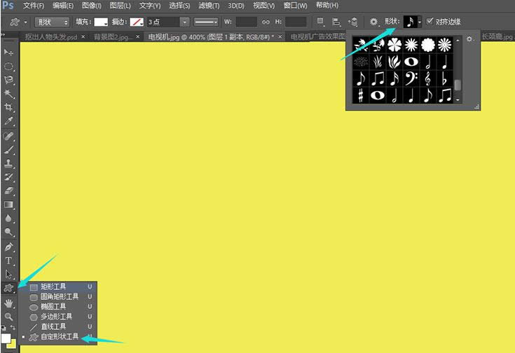Choose 直线工具 from the flyout
Viewport: 515px width, 353px height.
[57, 326]
